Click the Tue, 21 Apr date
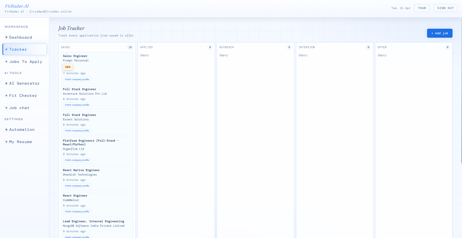Screen dimensions: 462x238 [401, 8]
